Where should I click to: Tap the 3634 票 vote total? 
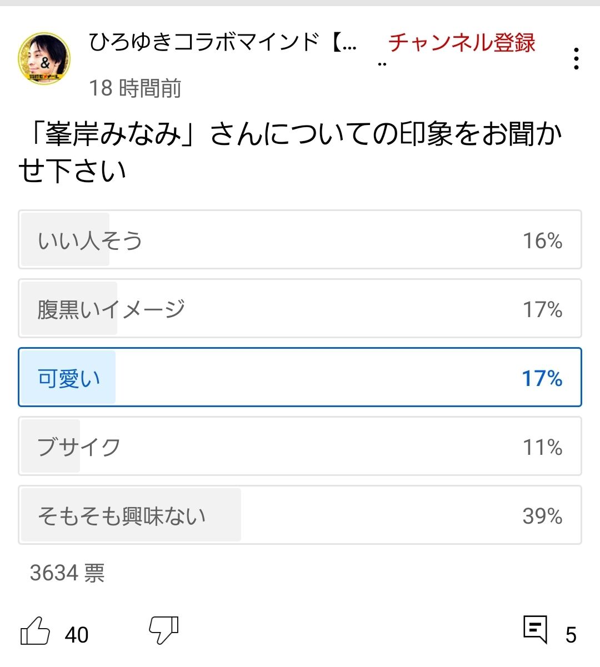click(67, 573)
